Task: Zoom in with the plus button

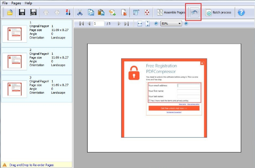Action: pyautogui.click(x=186, y=24)
